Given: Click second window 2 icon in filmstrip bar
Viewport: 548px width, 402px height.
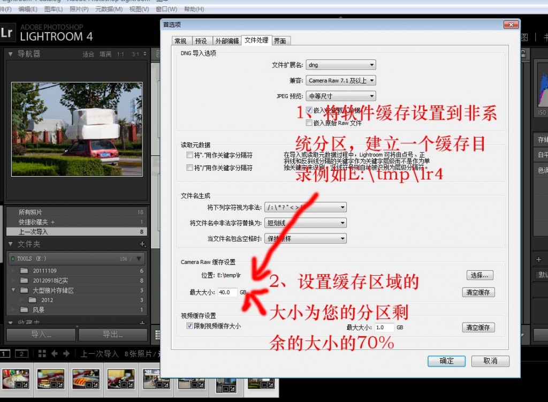Looking at the screenshot, I should point(21,354).
